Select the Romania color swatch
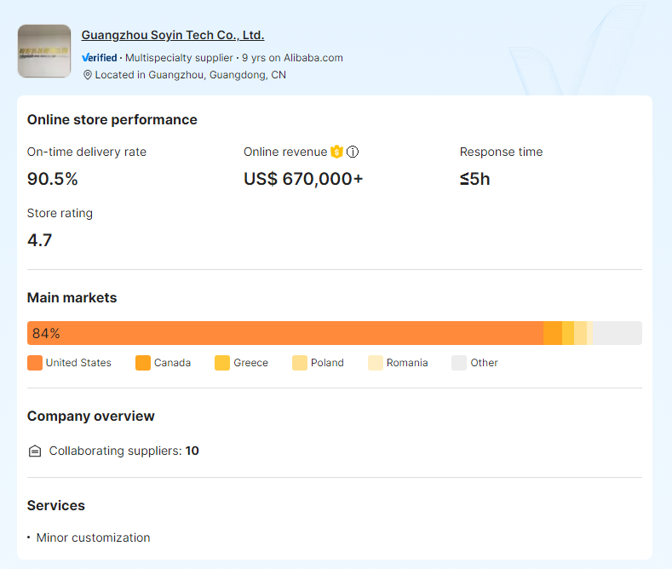This screenshot has width=672, height=569. pos(376,363)
